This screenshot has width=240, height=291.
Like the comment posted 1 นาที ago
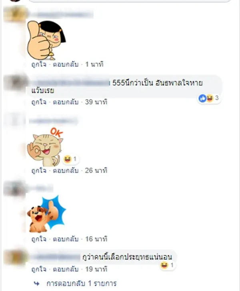click(x=39, y=64)
